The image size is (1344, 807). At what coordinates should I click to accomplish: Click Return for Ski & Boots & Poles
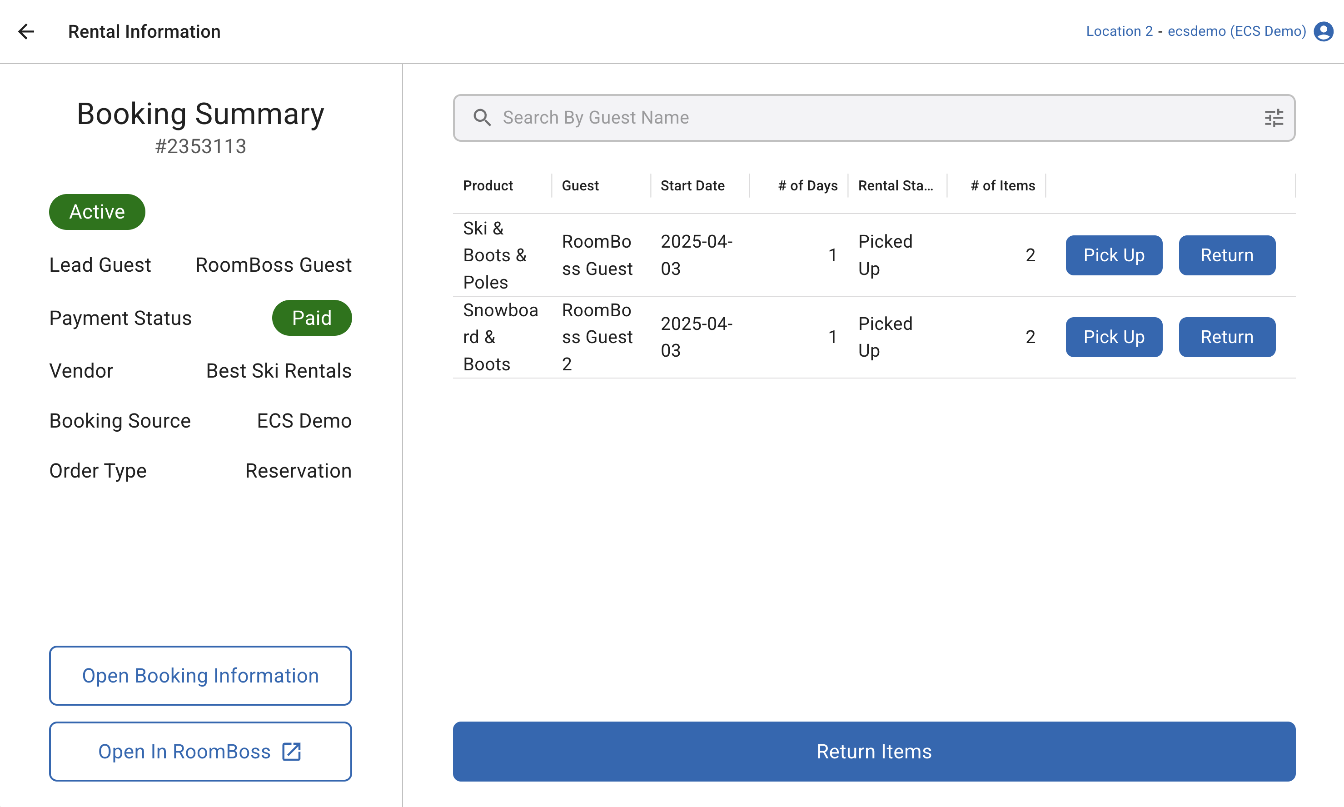(x=1227, y=255)
